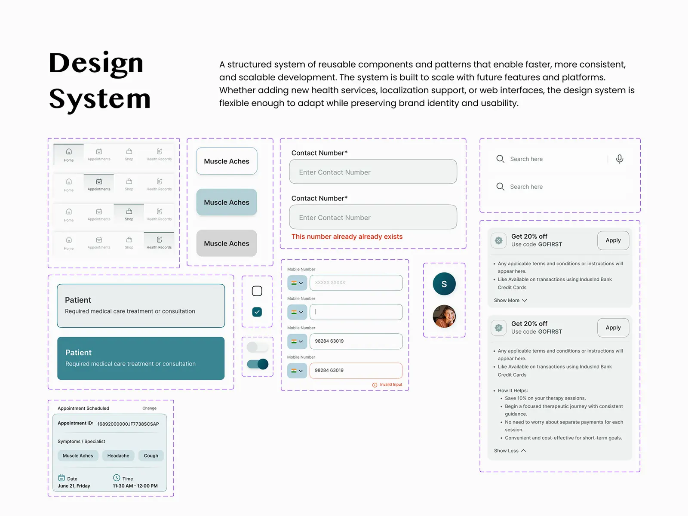Click the active Health Records icon in the fourth nav bar
The height and width of the screenshot is (516, 688).
159,240
